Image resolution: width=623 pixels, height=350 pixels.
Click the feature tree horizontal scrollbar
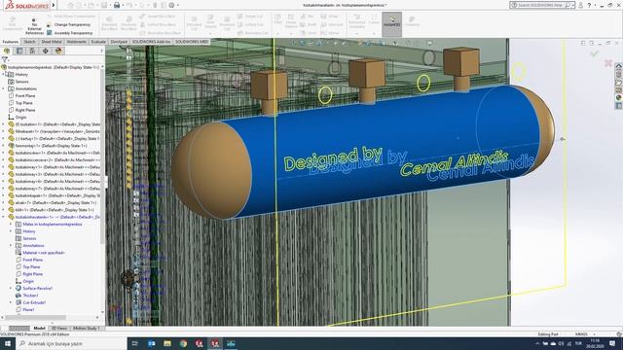click(x=36, y=318)
